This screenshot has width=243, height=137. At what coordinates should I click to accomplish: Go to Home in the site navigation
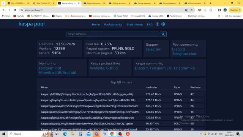pyautogui.click(x=96, y=24)
